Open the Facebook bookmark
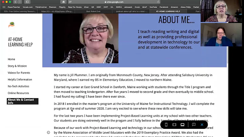 point(164,7)
